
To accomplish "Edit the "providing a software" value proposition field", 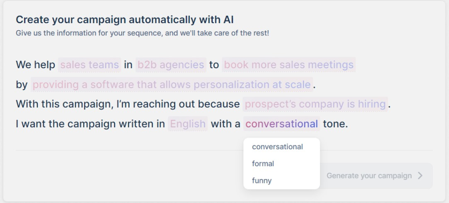I will point(172,84).
